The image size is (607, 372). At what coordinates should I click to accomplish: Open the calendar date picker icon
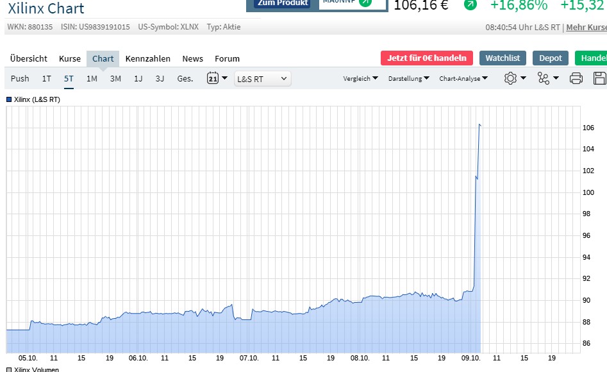tap(213, 78)
